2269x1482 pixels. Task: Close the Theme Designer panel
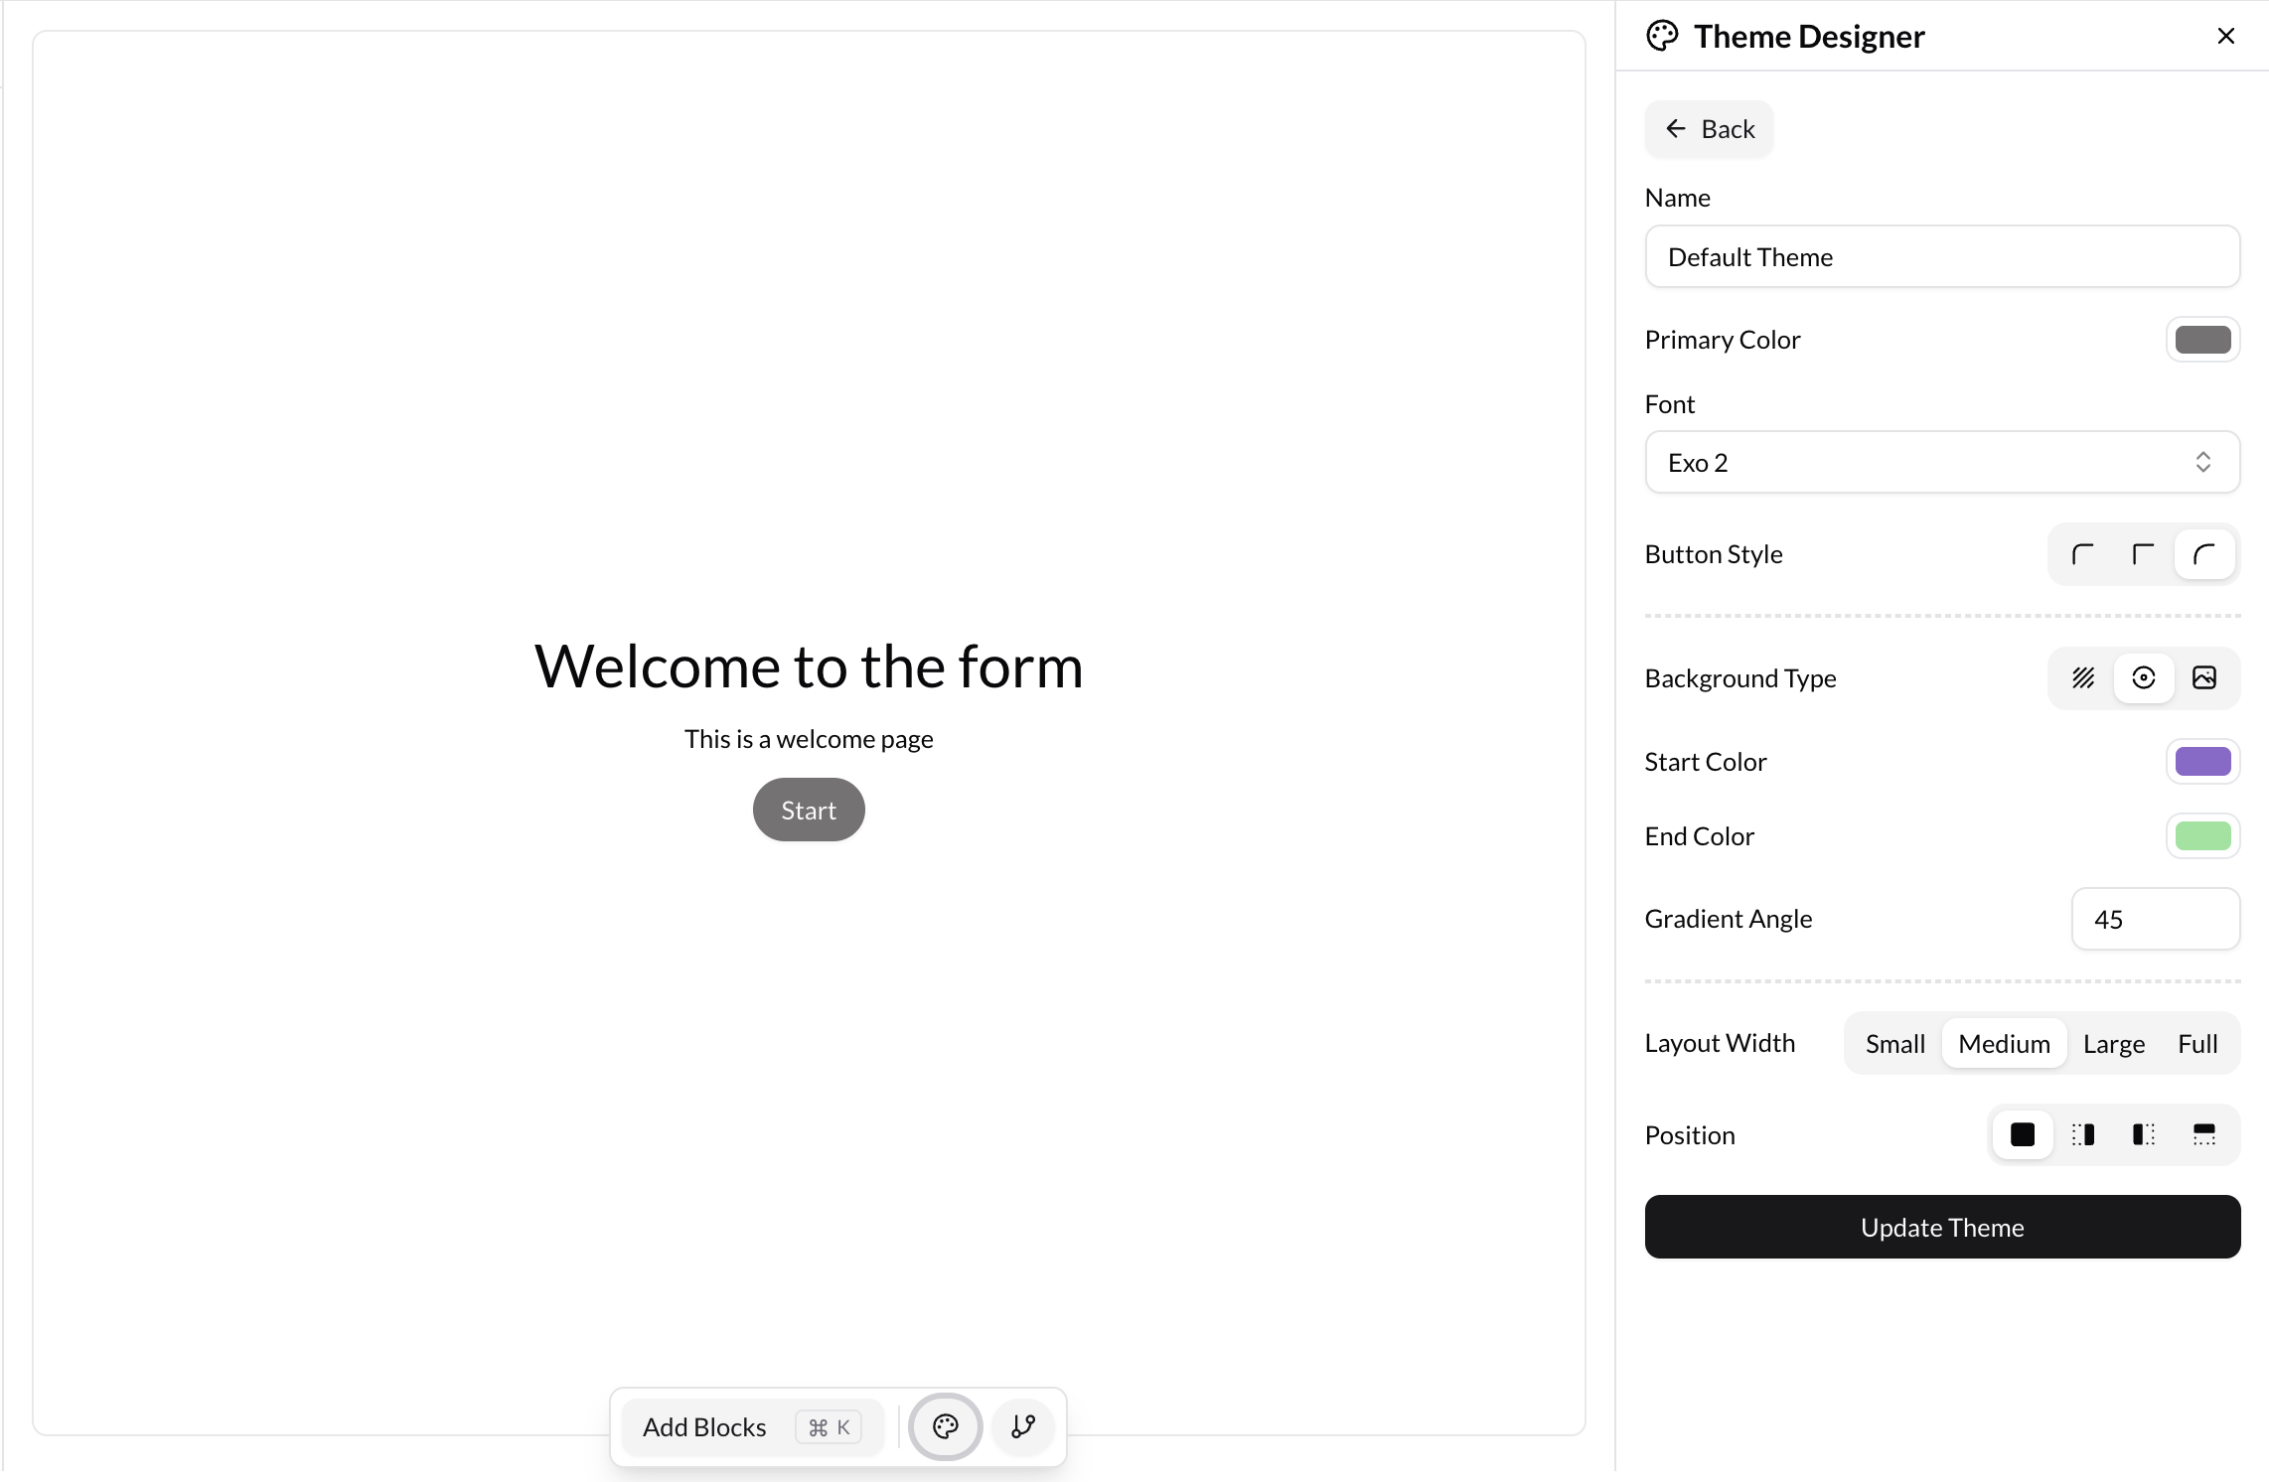coord(2226,36)
